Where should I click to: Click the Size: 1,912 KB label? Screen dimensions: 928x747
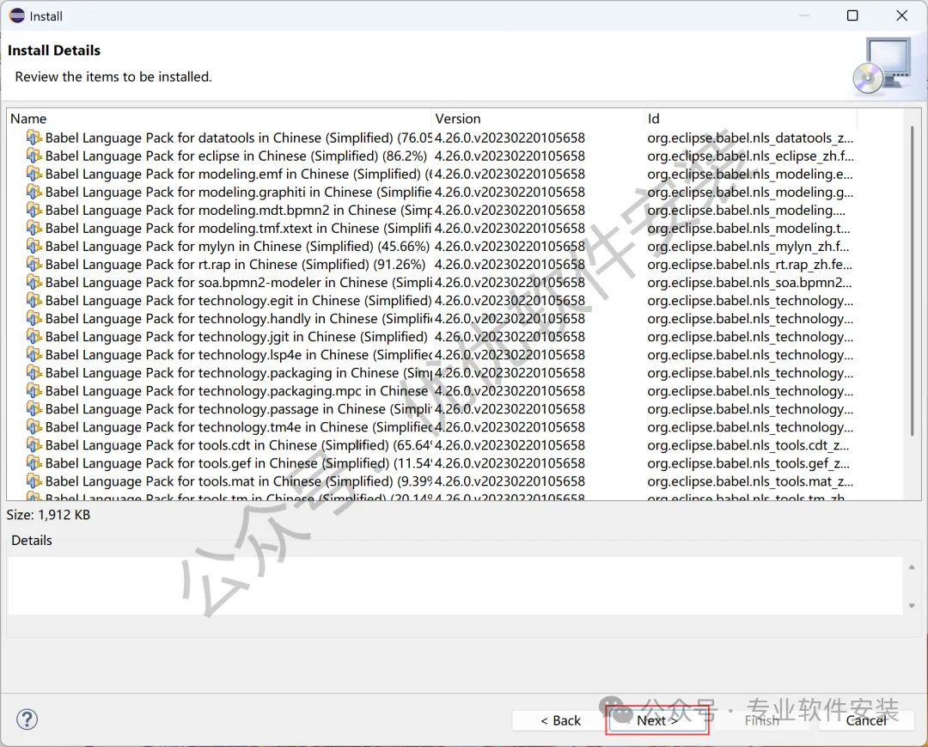[x=48, y=515]
